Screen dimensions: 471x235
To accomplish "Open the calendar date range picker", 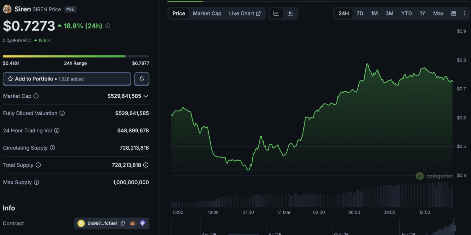I will pos(454,13).
